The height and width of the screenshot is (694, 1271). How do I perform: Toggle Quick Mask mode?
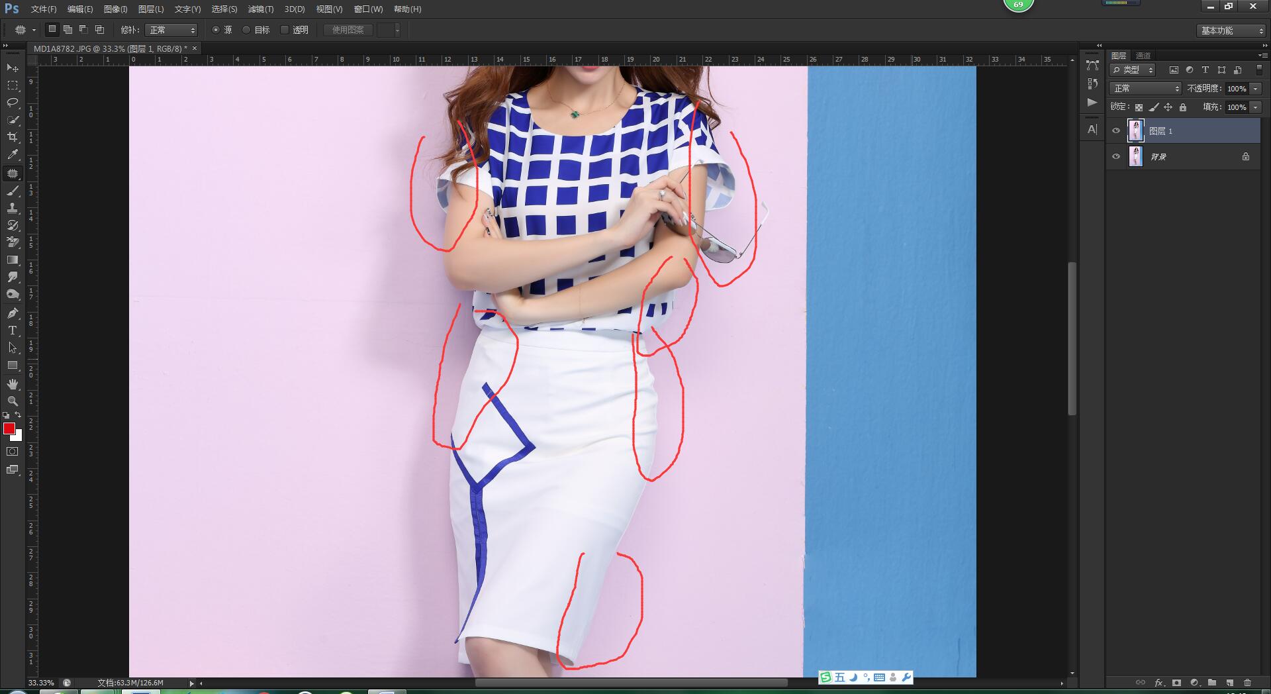coord(13,452)
